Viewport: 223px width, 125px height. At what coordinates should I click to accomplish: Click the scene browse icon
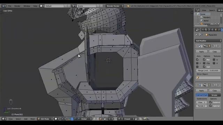point(74,6)
